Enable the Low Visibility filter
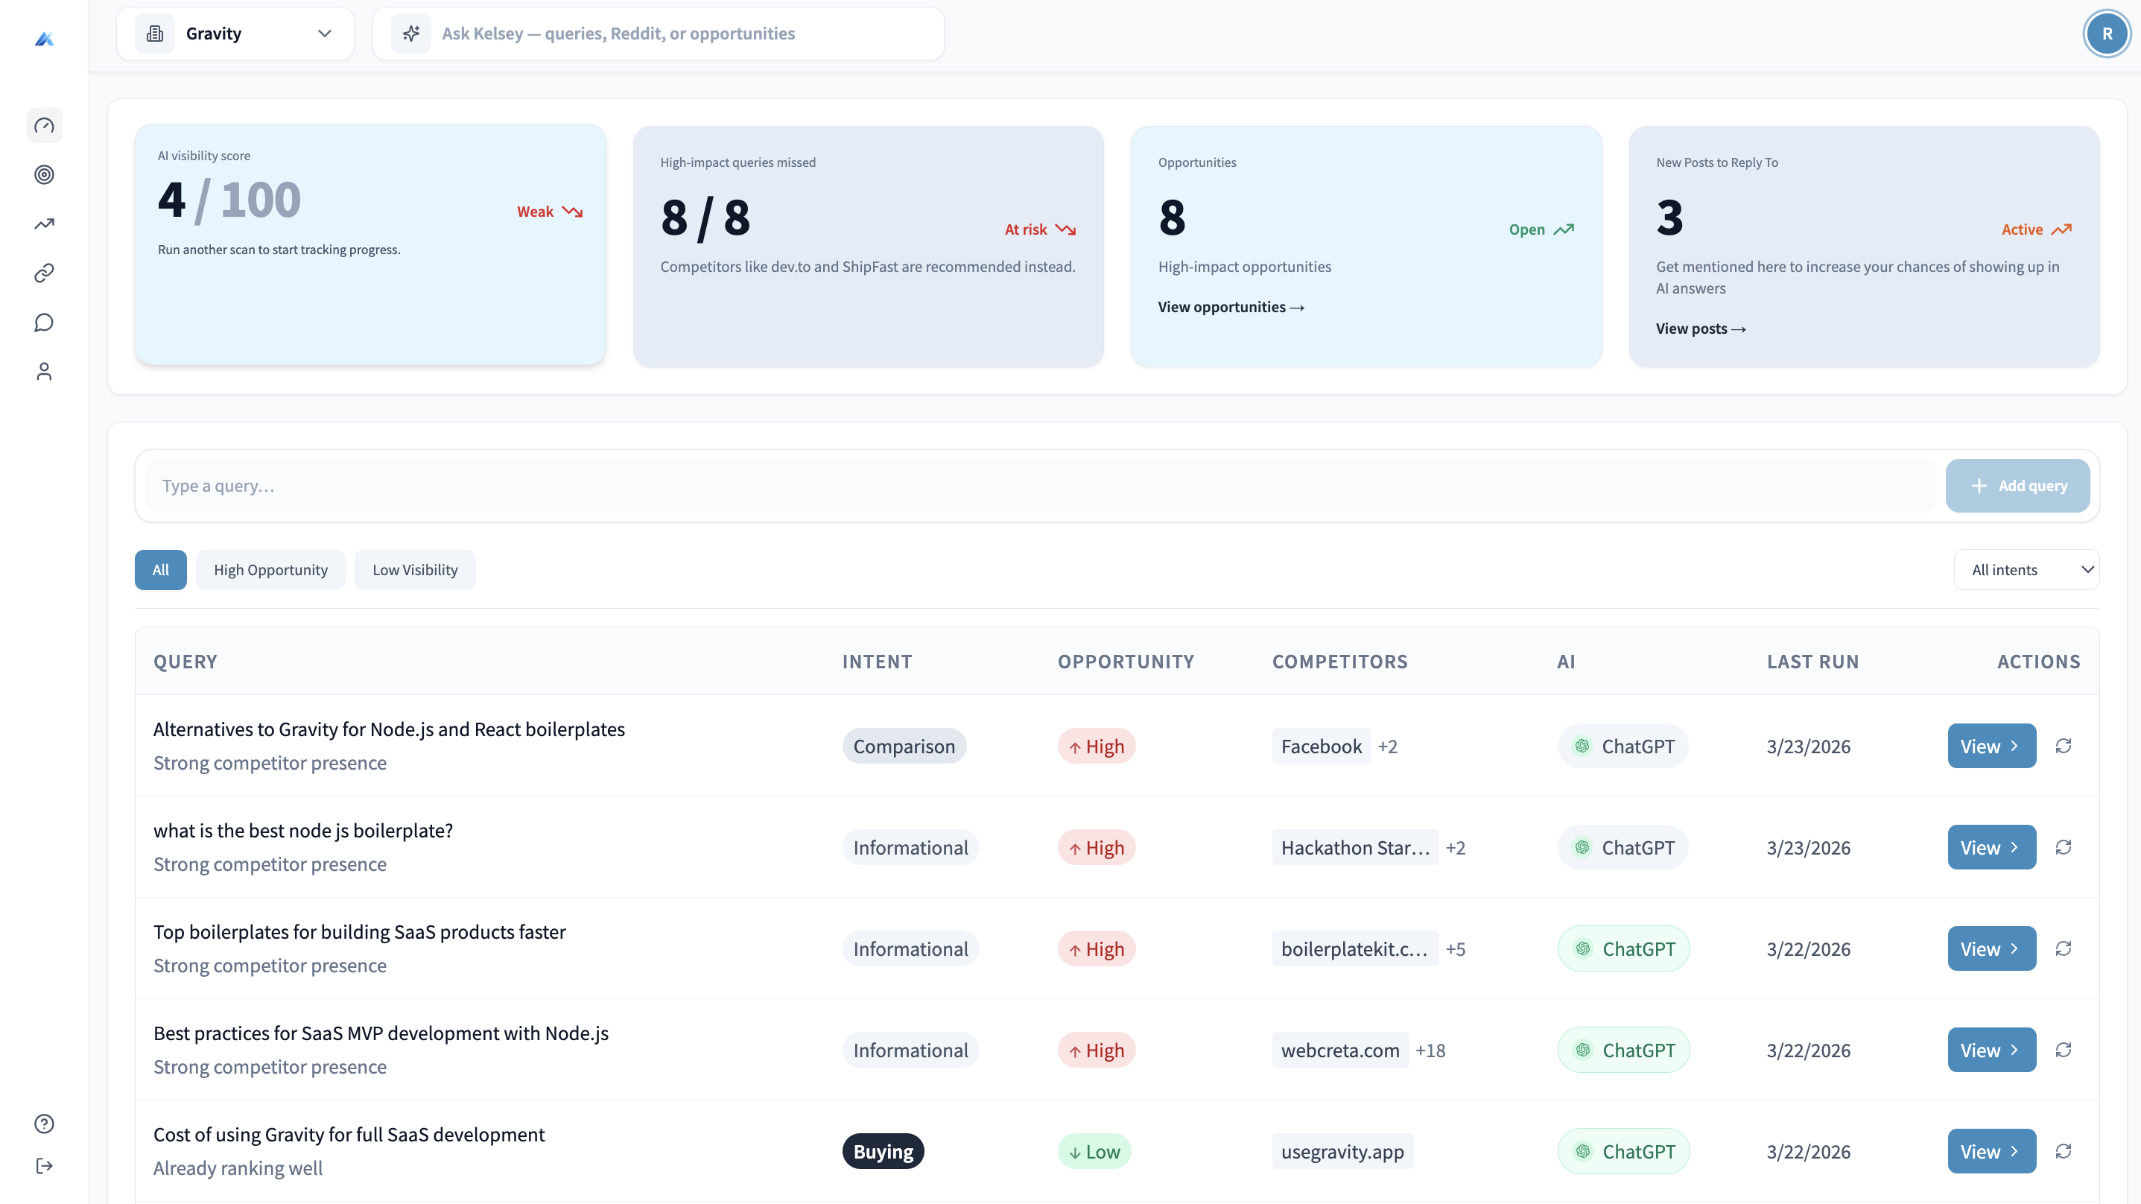 click(x=415, y=569)
